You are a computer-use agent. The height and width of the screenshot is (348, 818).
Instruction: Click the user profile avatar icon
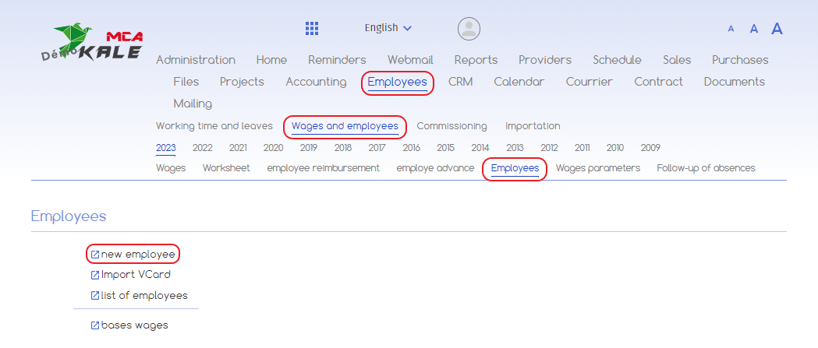pyautogui.click(x=469, y=29)
